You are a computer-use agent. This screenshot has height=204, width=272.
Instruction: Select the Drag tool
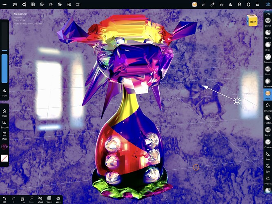268,46
